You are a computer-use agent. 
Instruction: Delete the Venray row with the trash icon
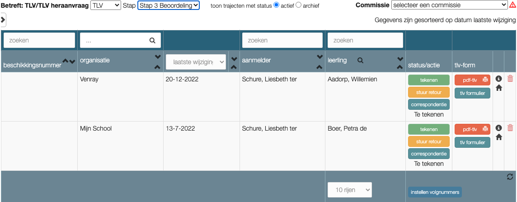click(x=510, y=79)
